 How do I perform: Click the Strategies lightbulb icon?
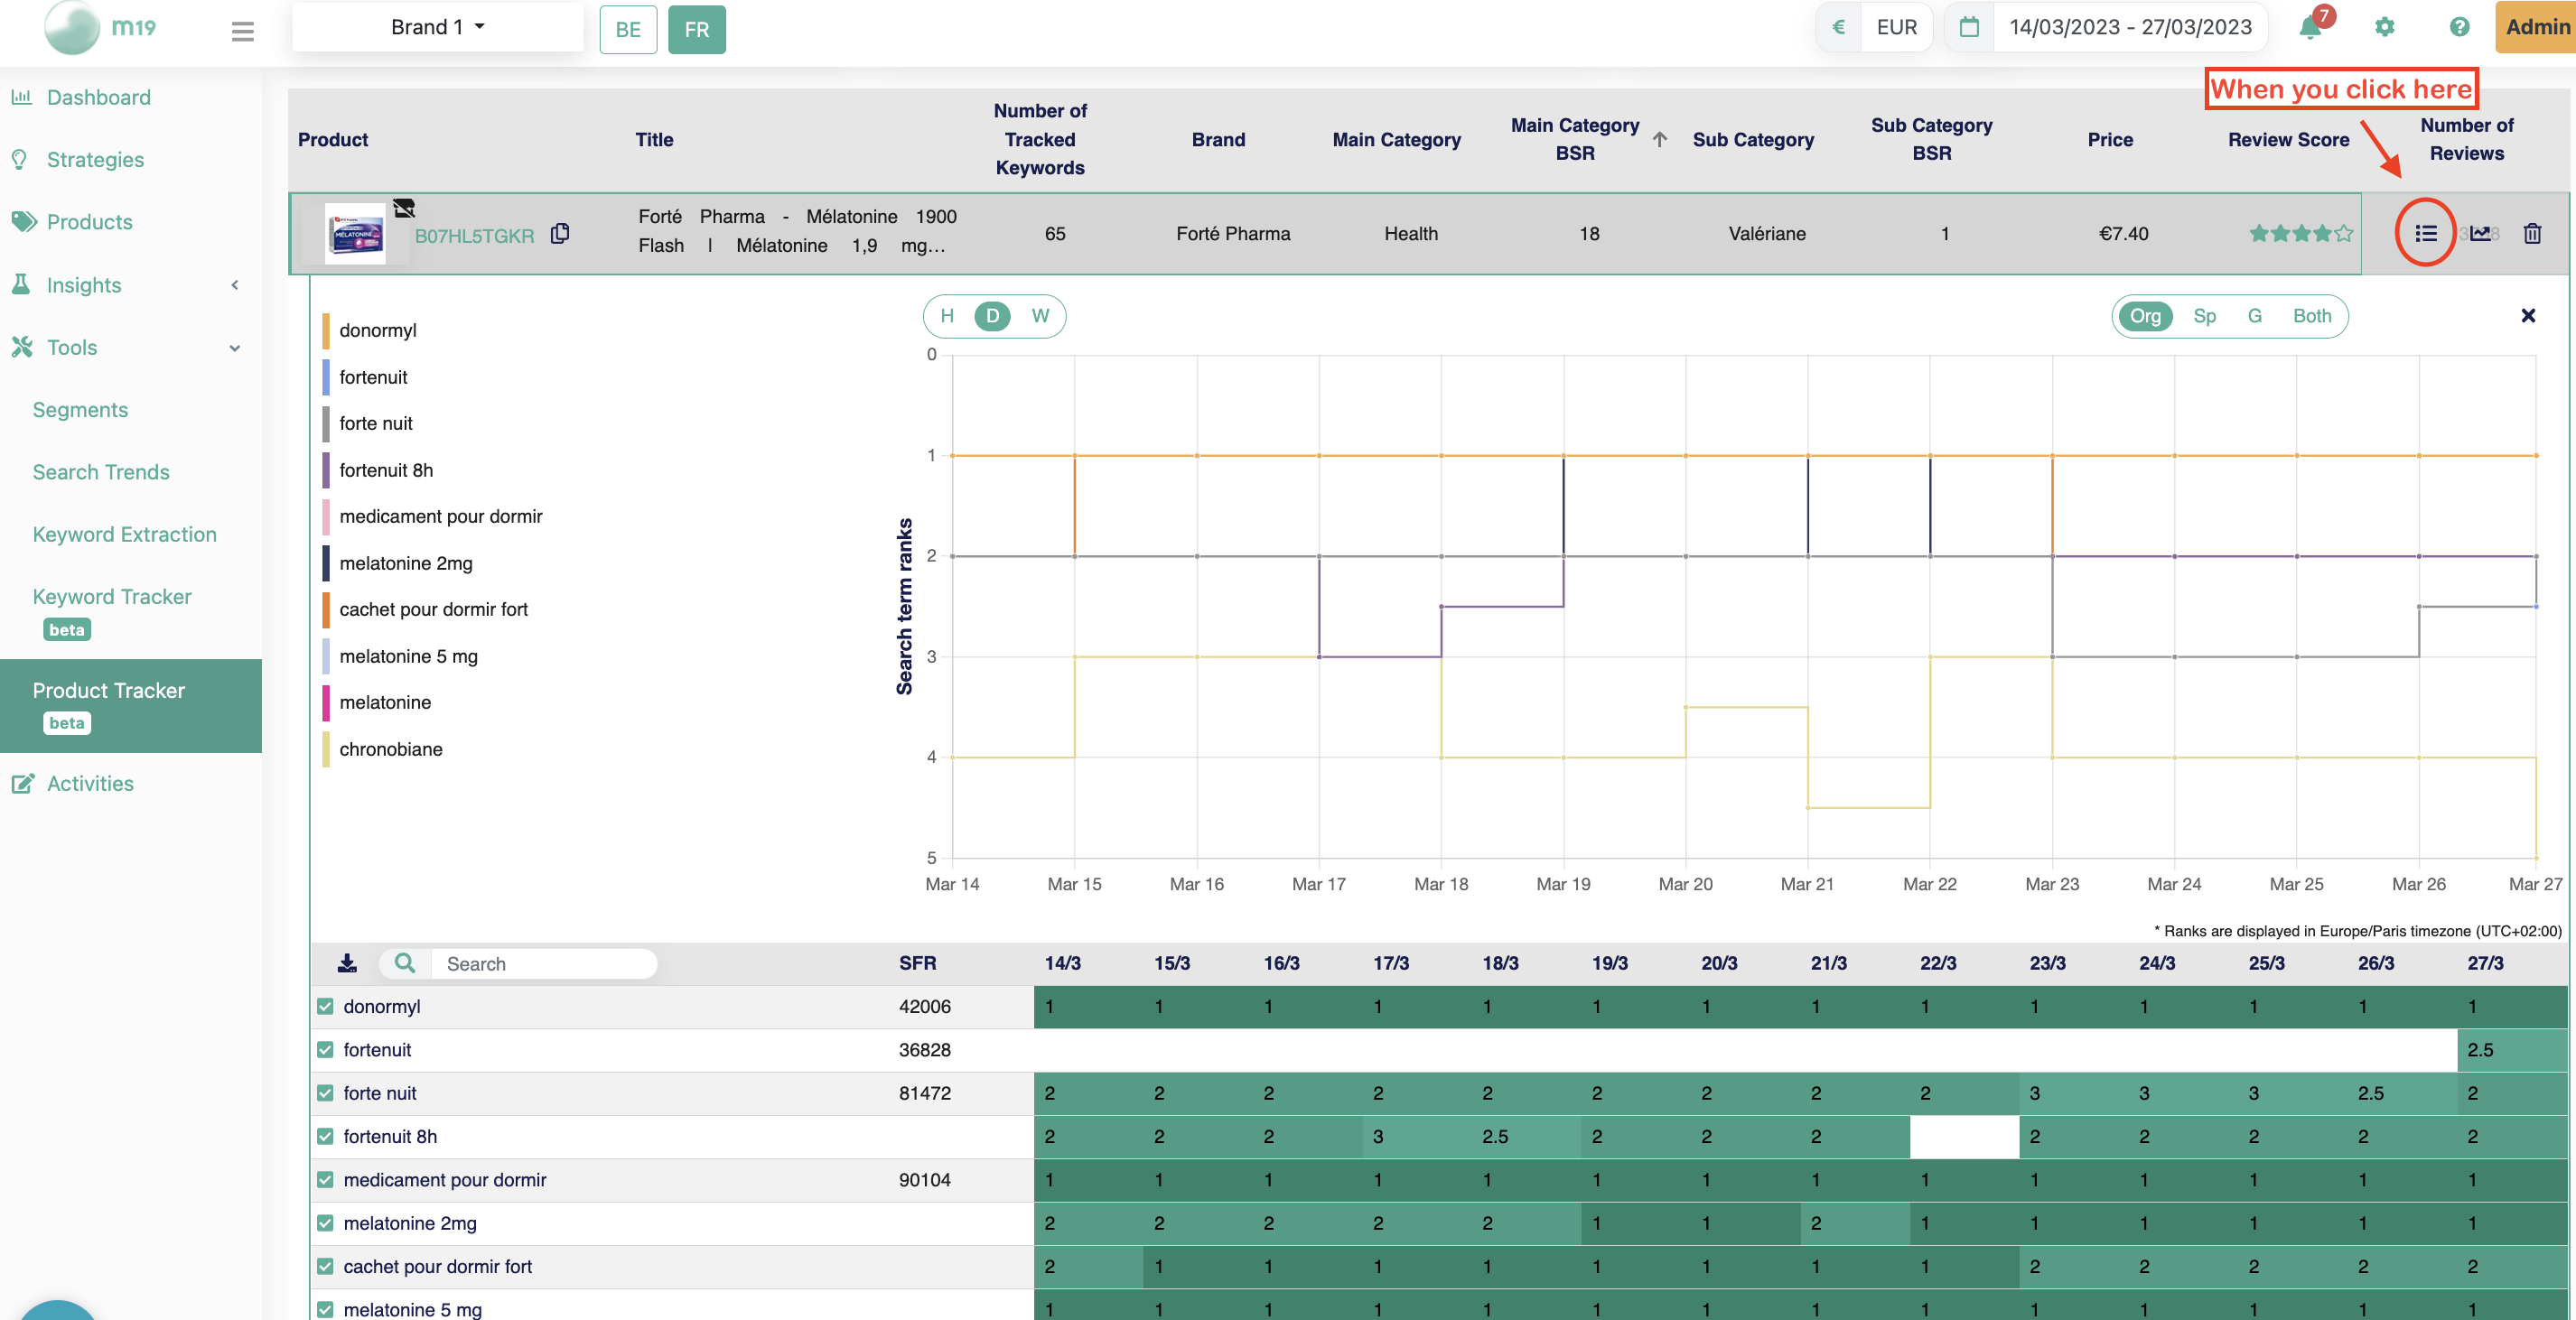(19, 159)
